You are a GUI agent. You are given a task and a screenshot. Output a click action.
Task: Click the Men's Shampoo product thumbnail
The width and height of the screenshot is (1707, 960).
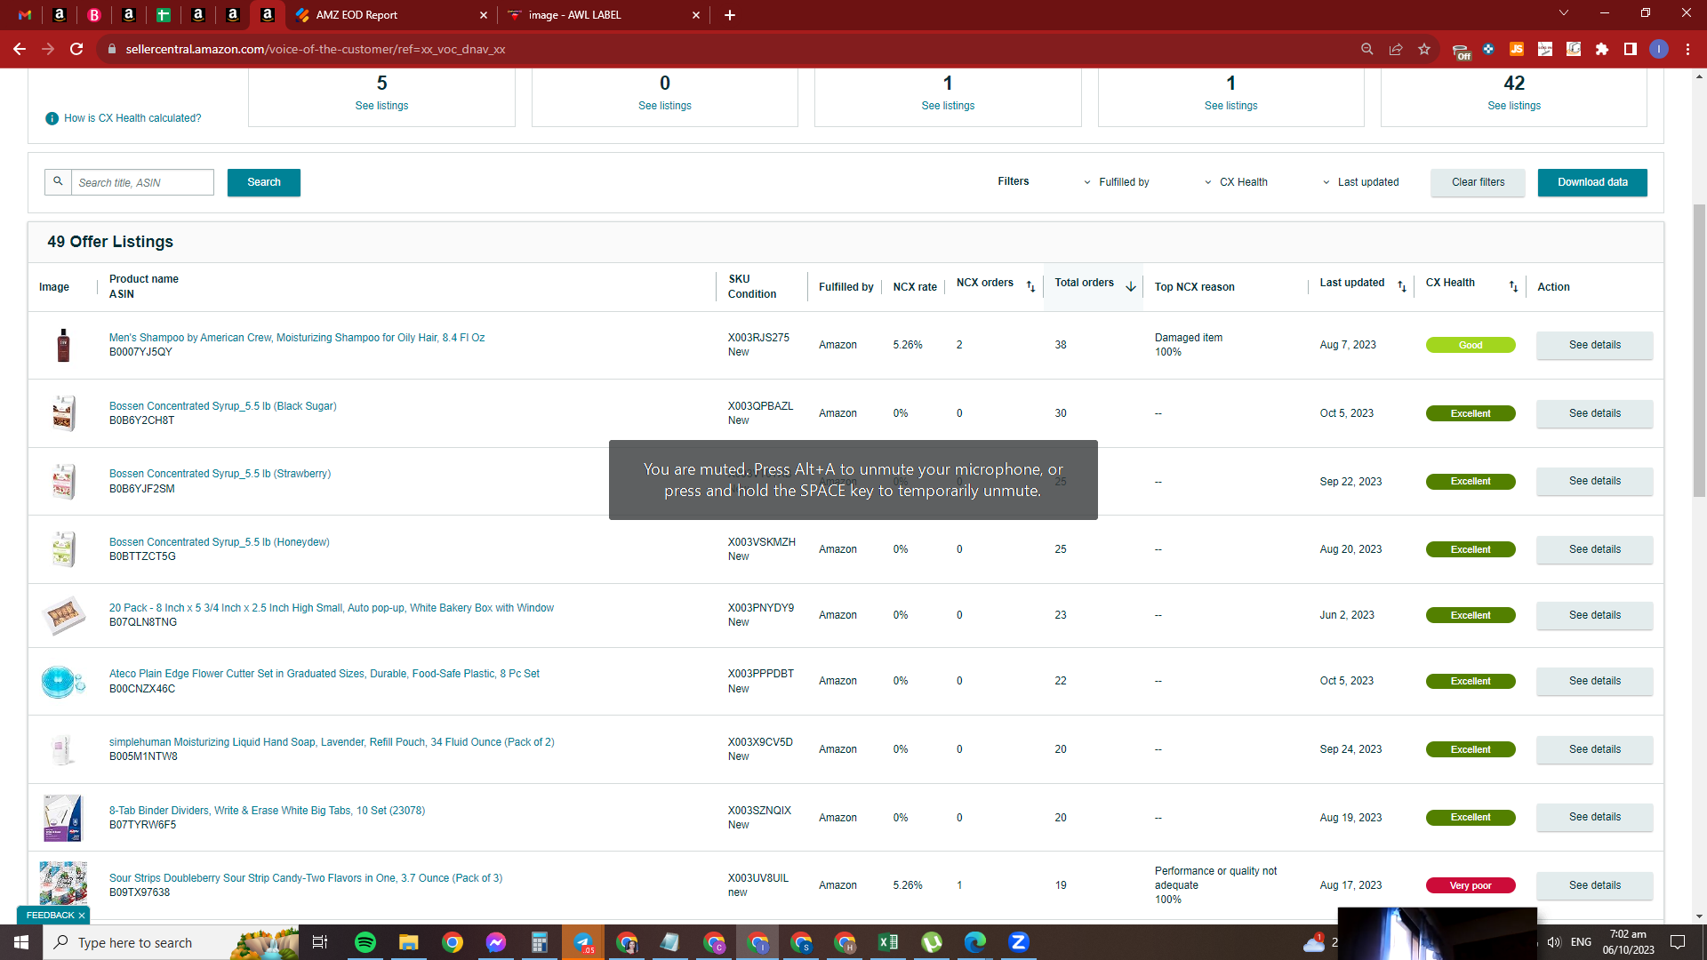tap(63, 345)
